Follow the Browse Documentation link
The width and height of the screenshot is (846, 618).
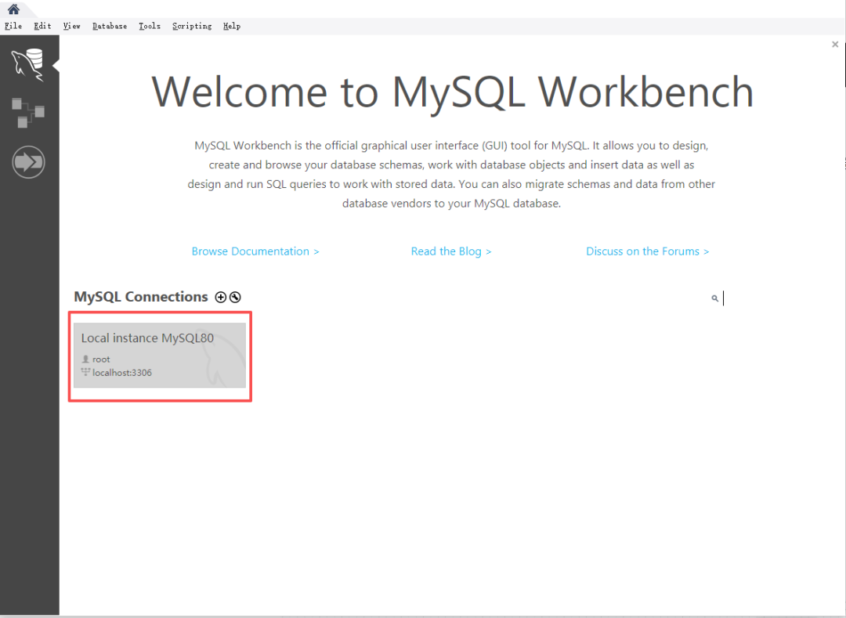tap(255, 251)
